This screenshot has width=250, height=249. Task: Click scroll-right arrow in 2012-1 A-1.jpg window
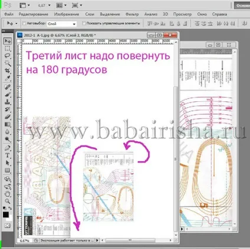click(170, 240)
